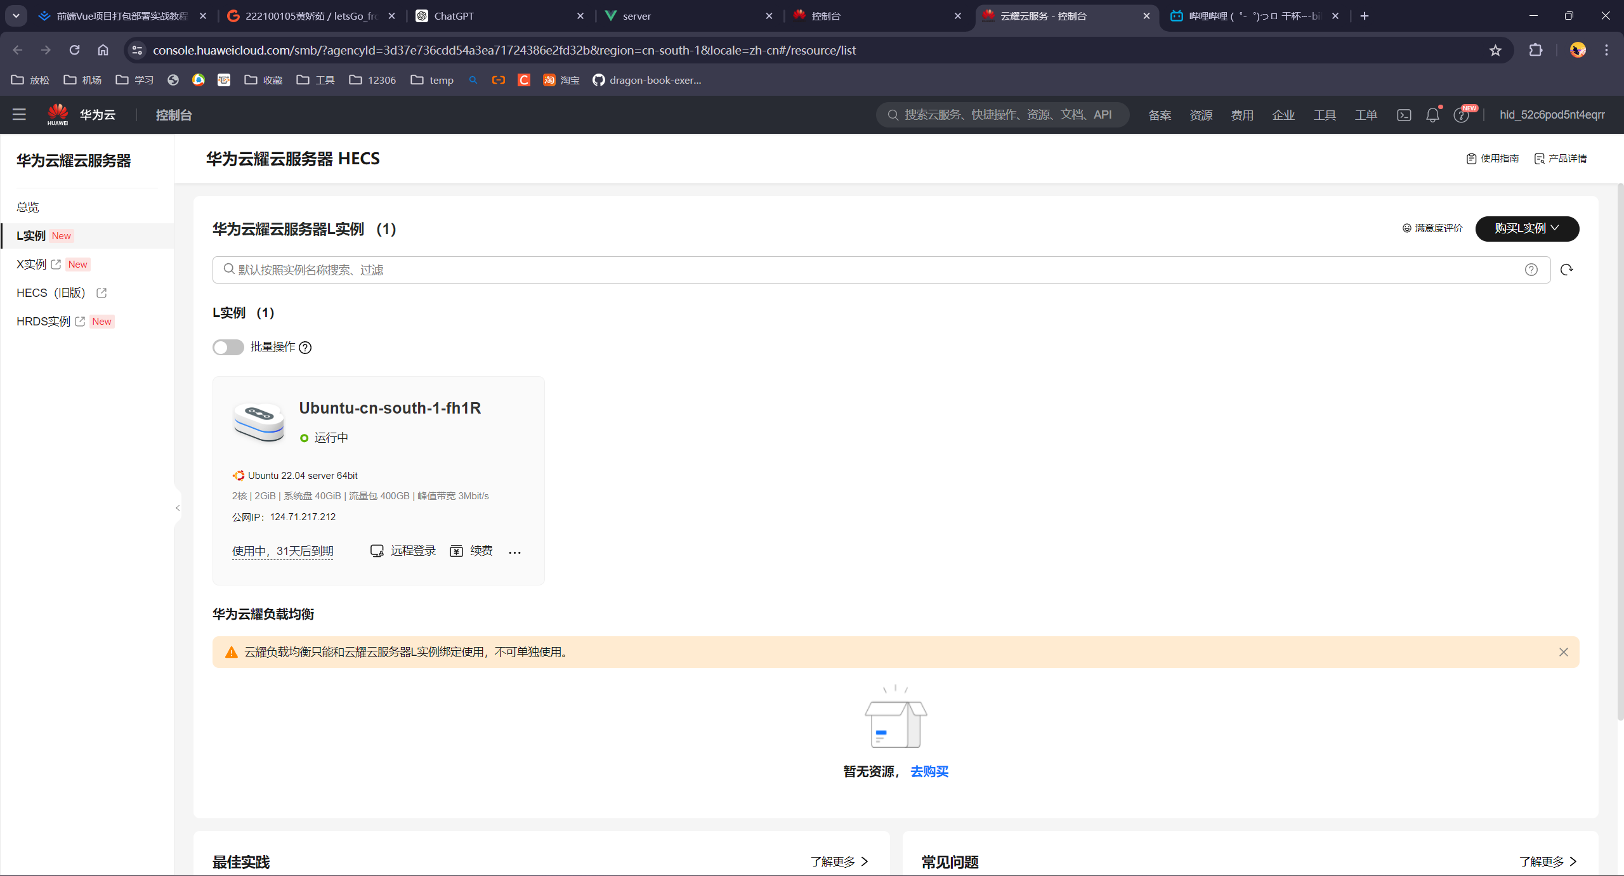Collapse the left sidebar panel handle
Viewport: 1624px width, 876px height.
click(x=178, y=507)
